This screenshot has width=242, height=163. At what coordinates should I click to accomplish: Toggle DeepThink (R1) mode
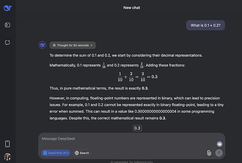56,153
